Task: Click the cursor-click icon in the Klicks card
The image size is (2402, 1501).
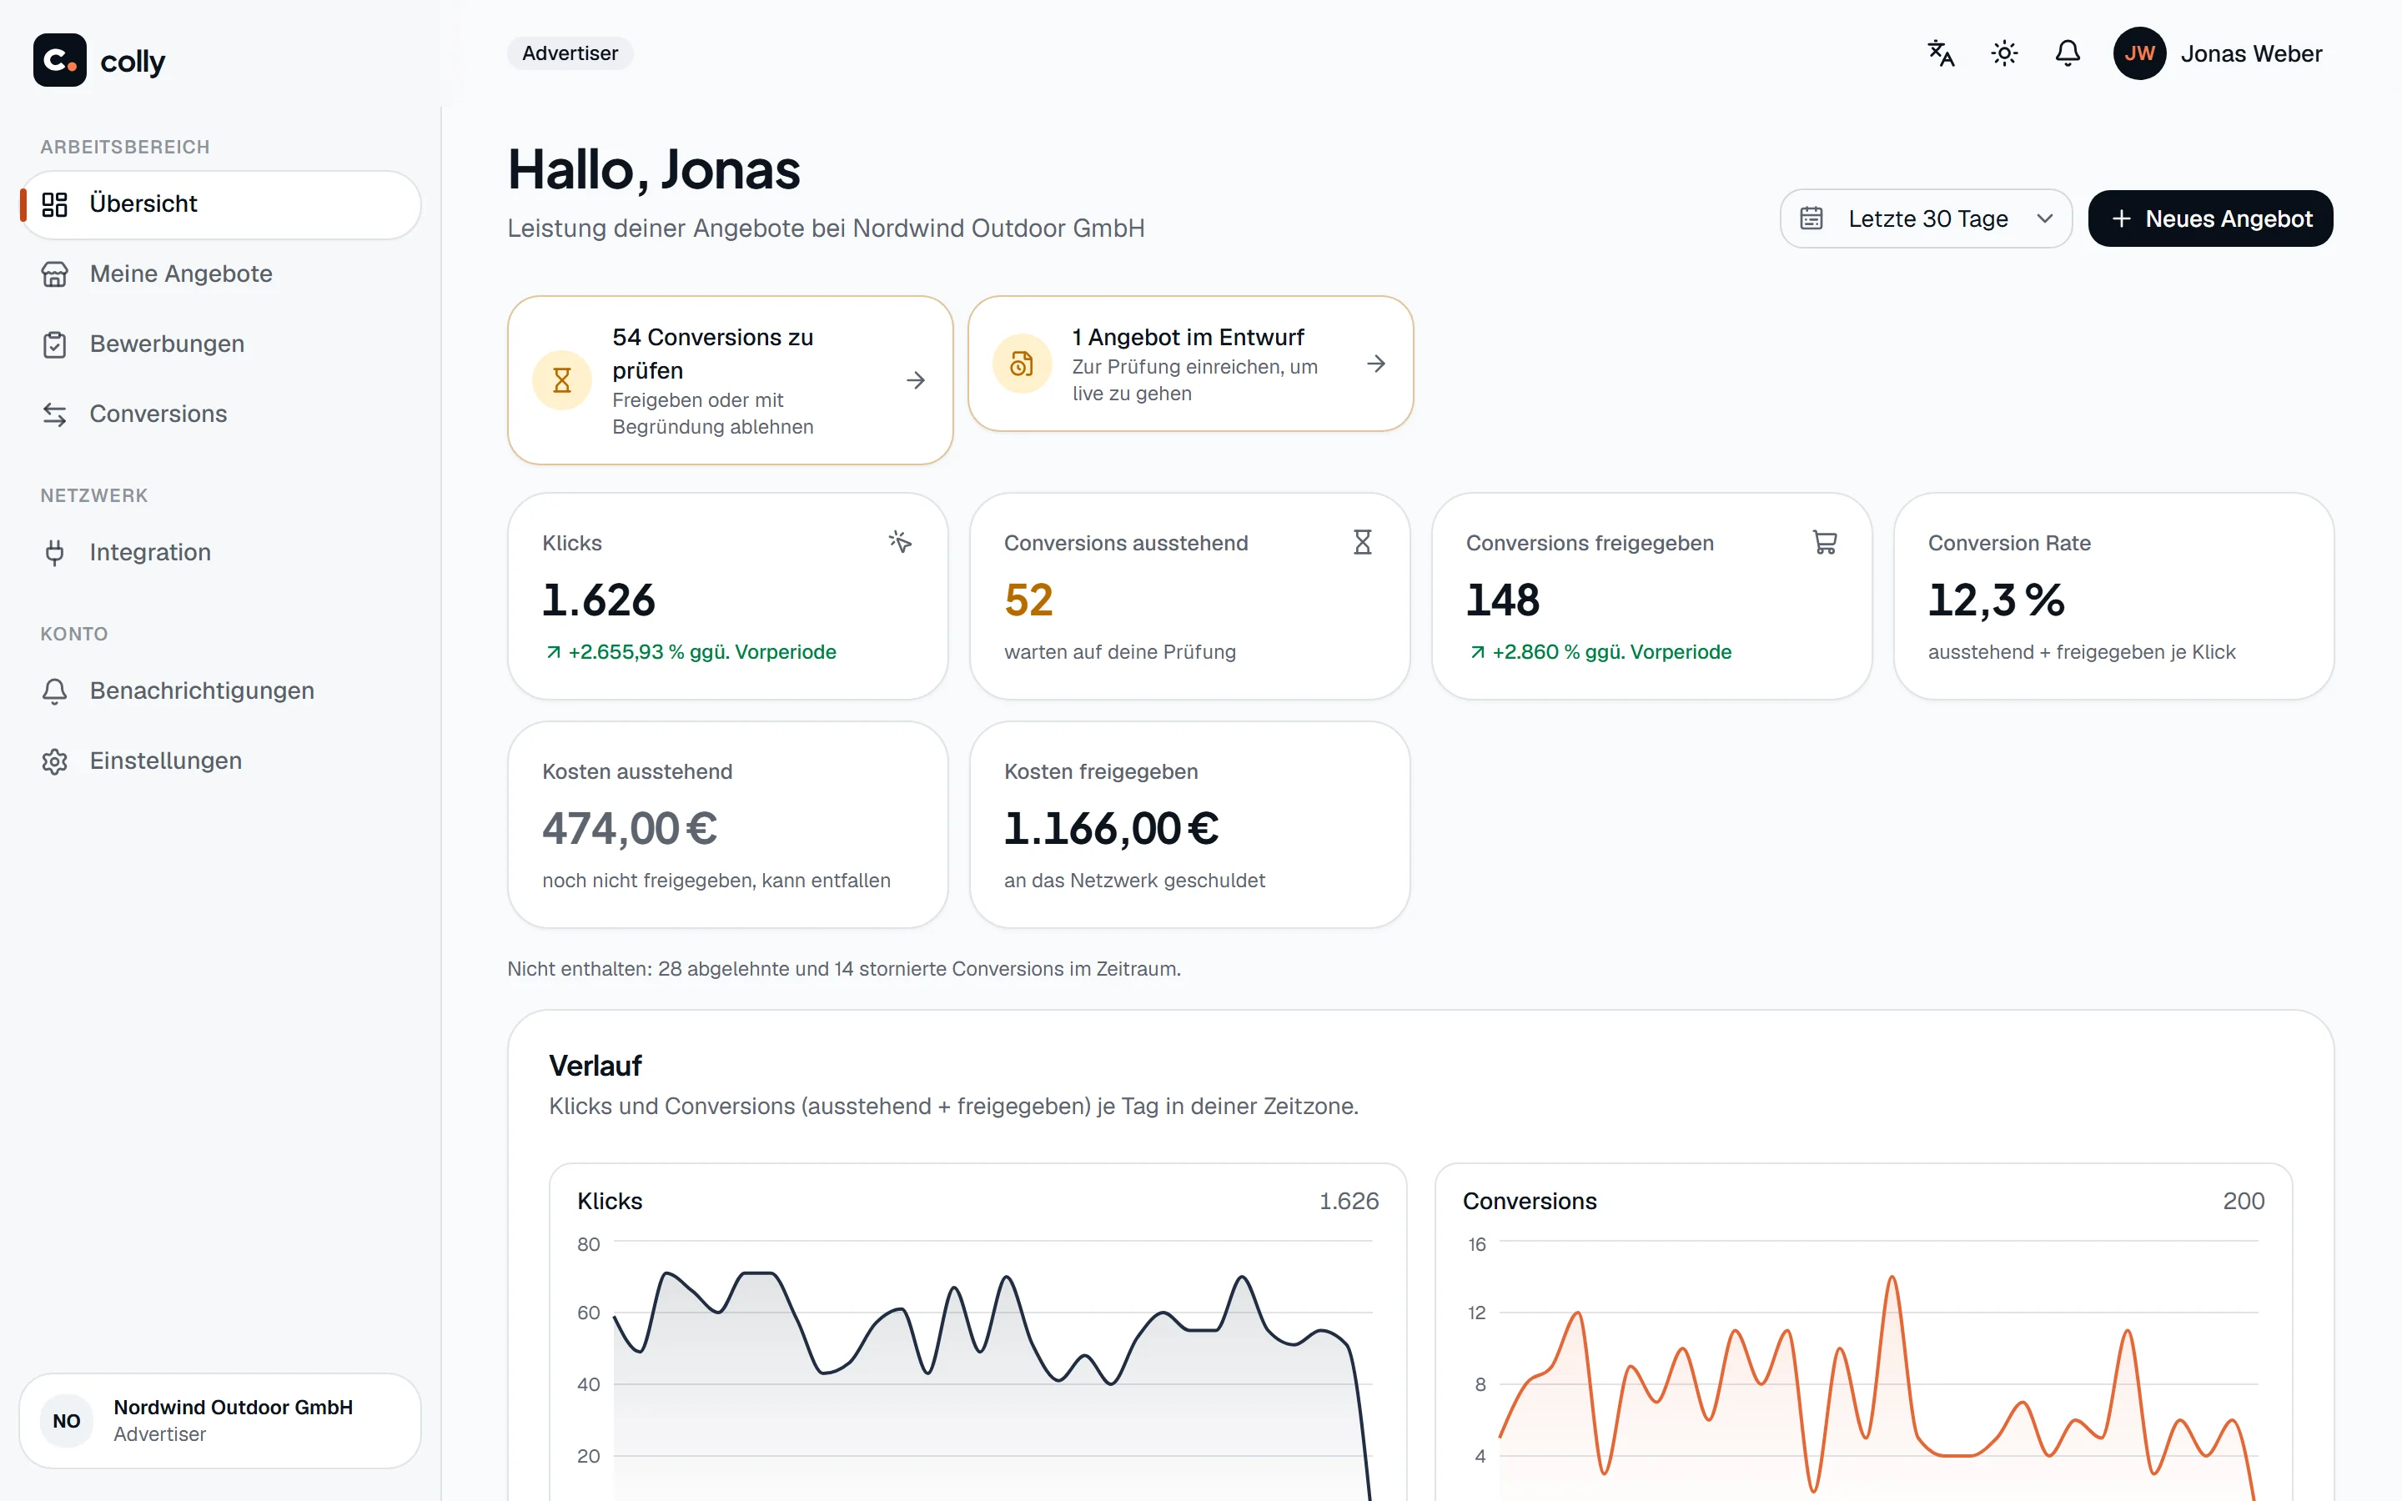Action: [x=900, y=542]
